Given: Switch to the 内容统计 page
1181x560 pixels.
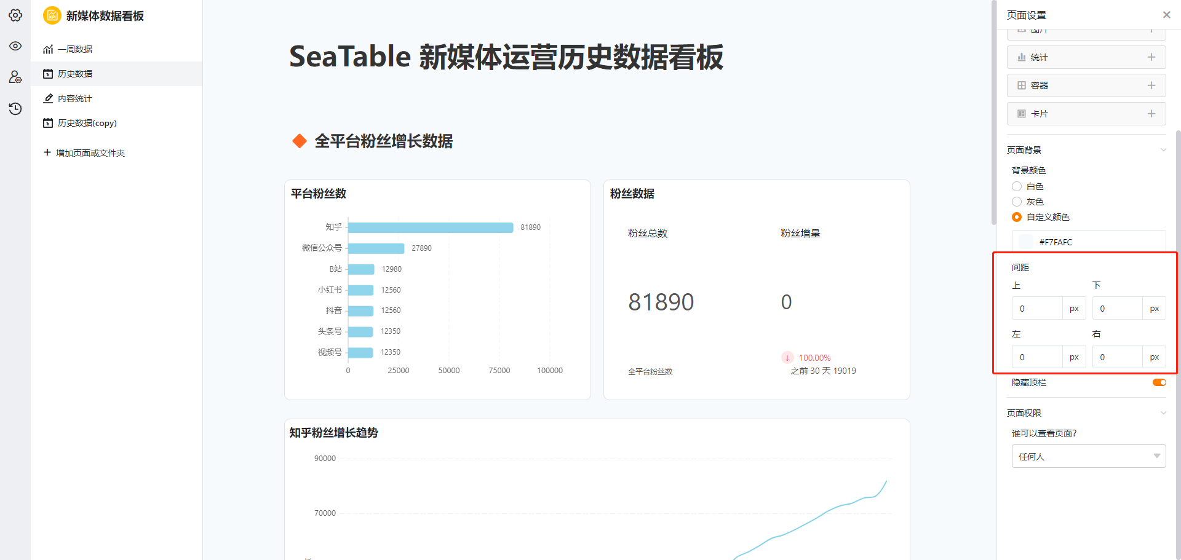Looking at the screenshot, I should tap(74, 98).
